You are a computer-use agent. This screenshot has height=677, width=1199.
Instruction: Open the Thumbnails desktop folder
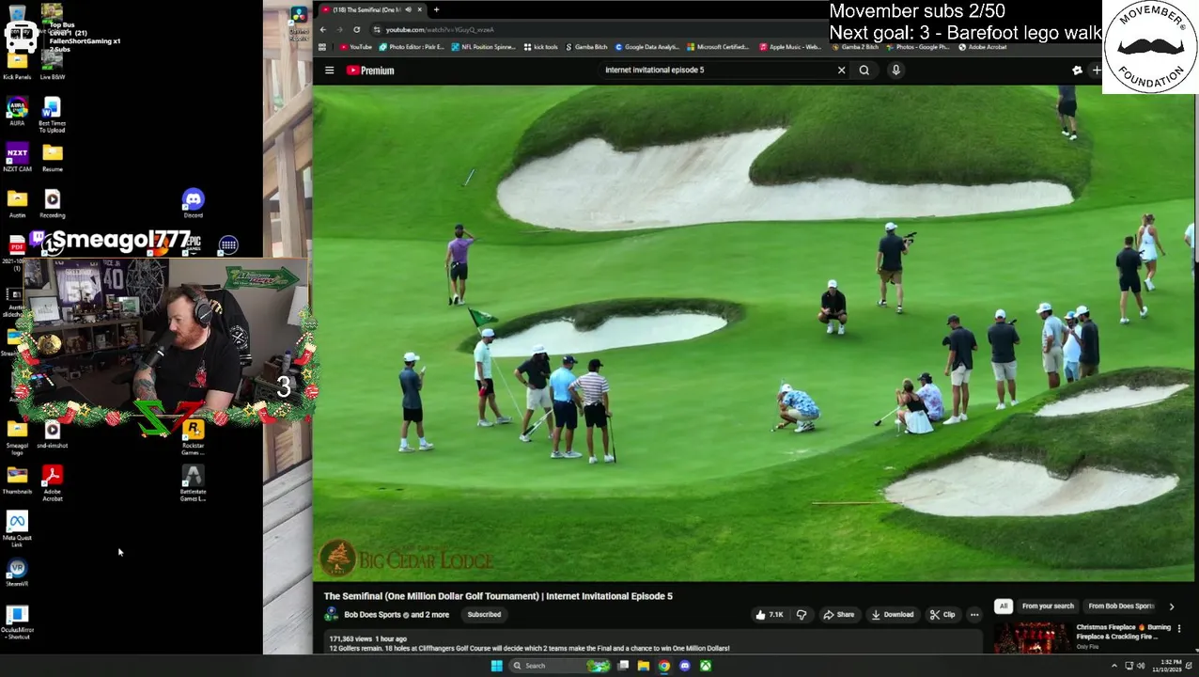point(17,480)
